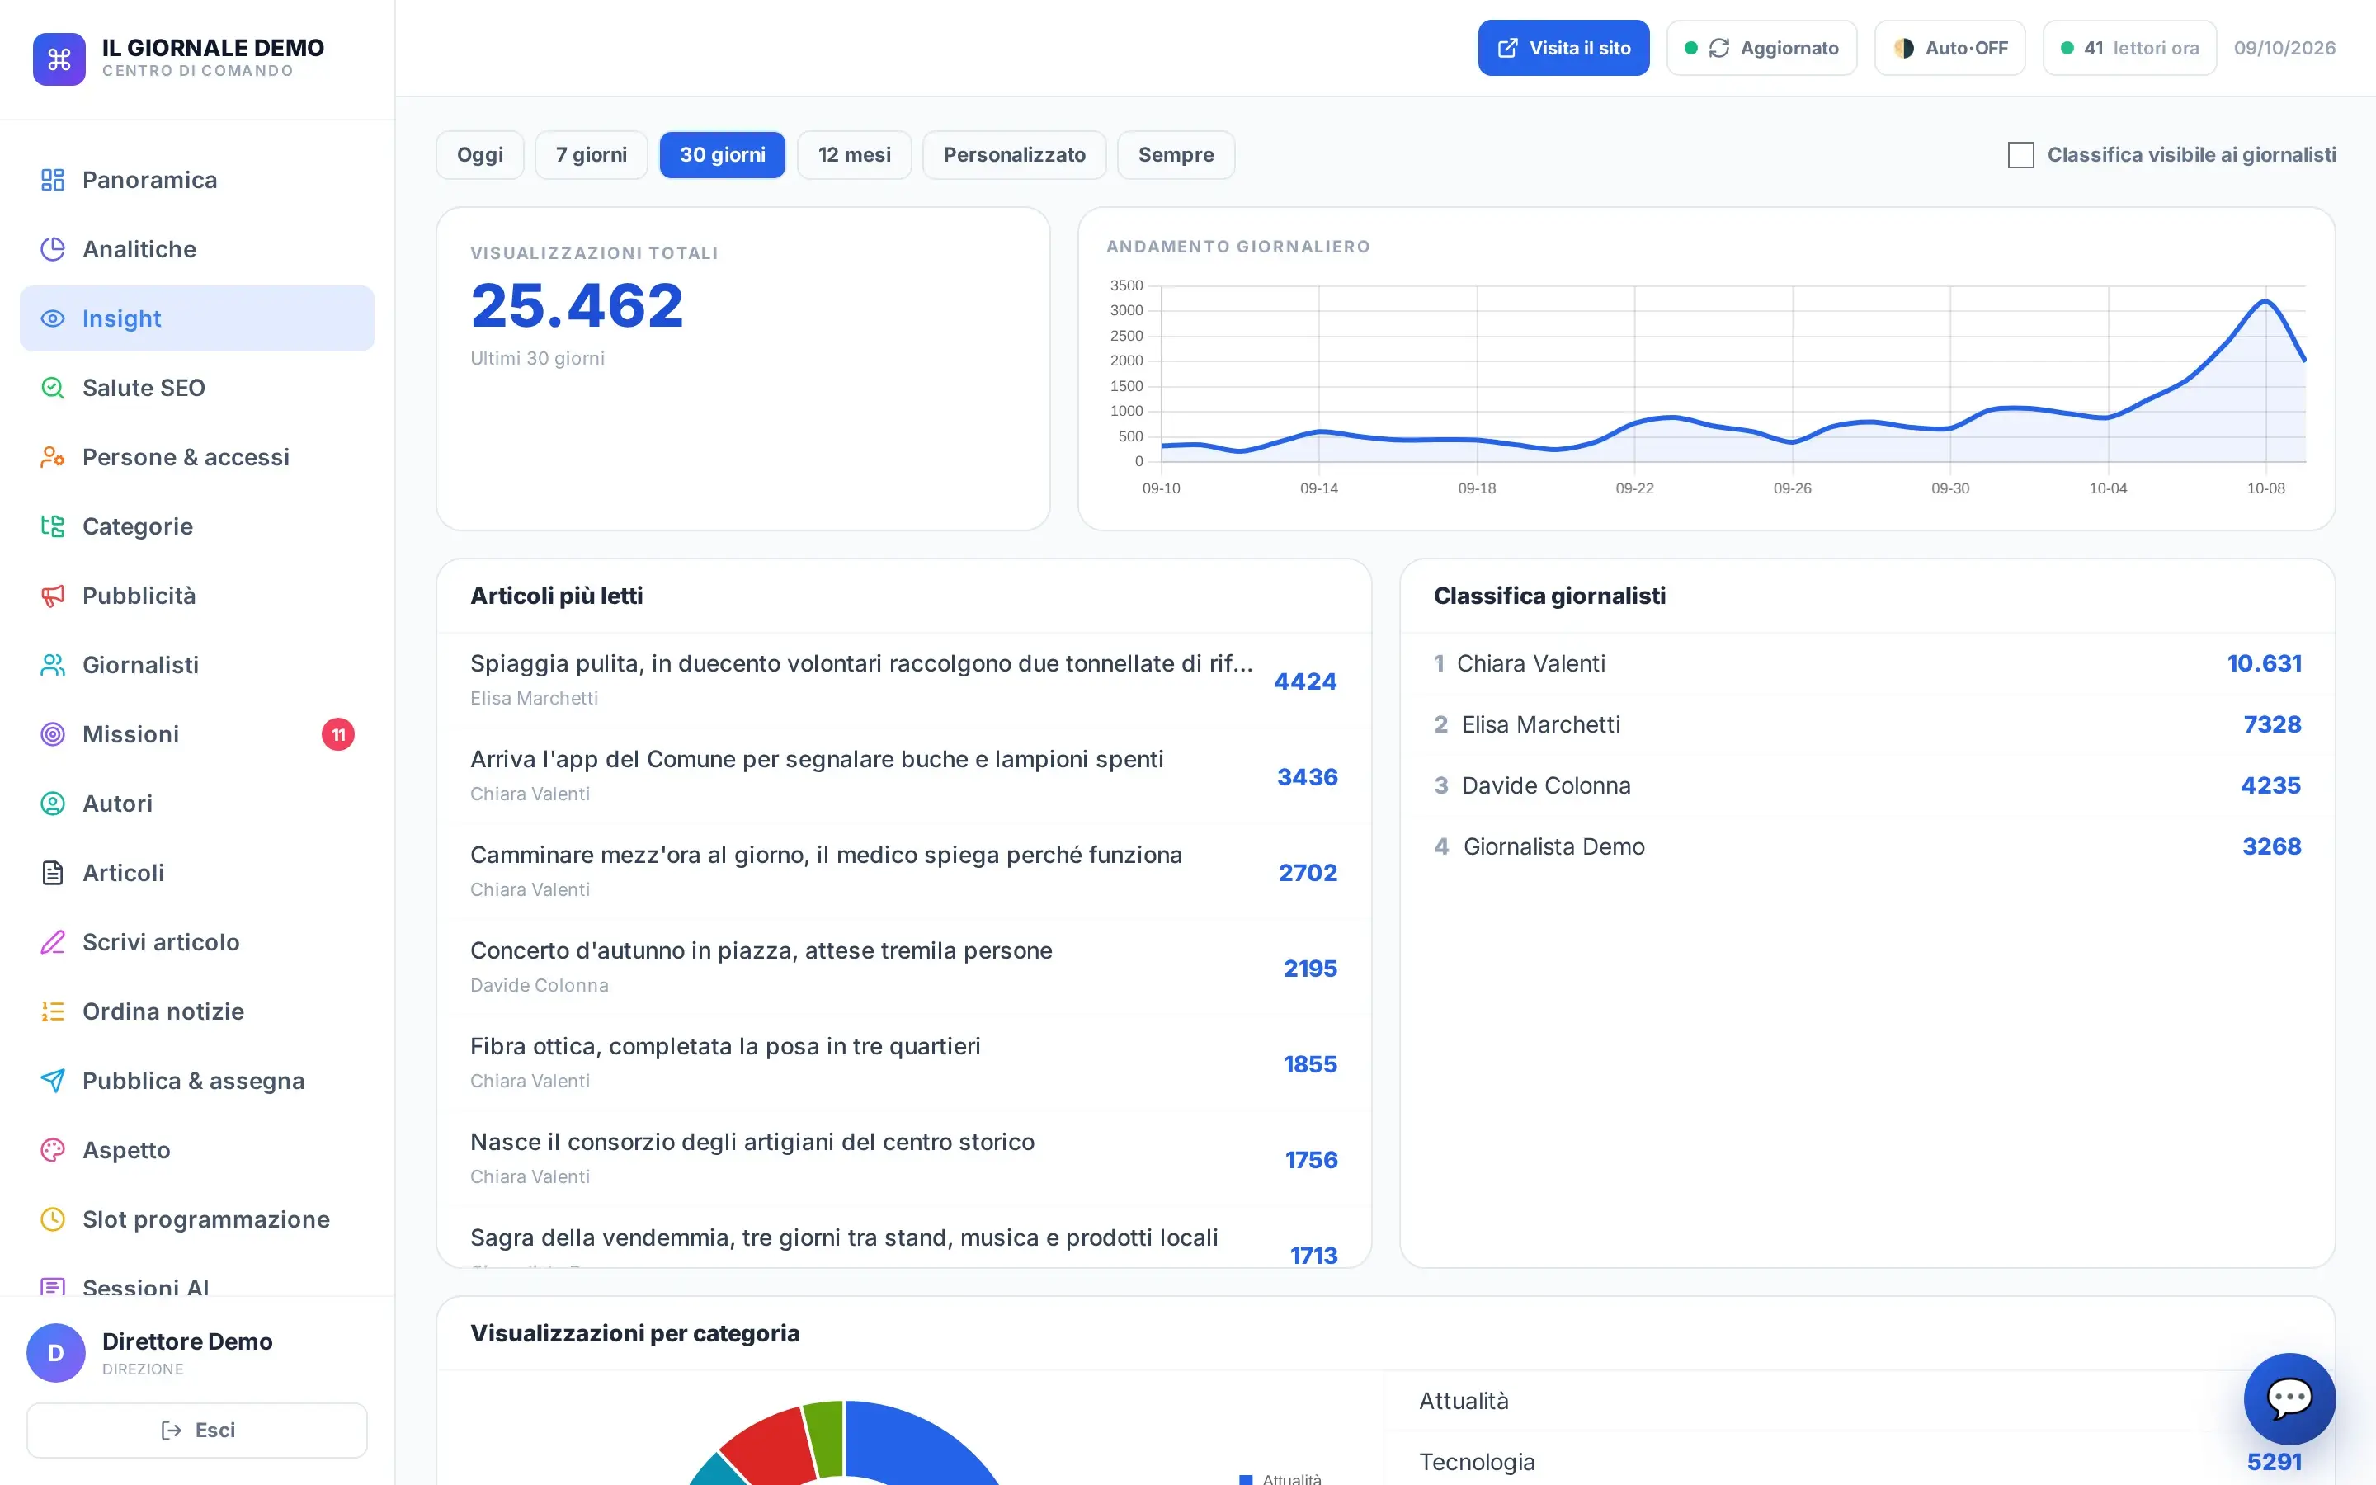
Task: Click the Panoramica dashboard grid icon
Action: (x=52, y=180)
